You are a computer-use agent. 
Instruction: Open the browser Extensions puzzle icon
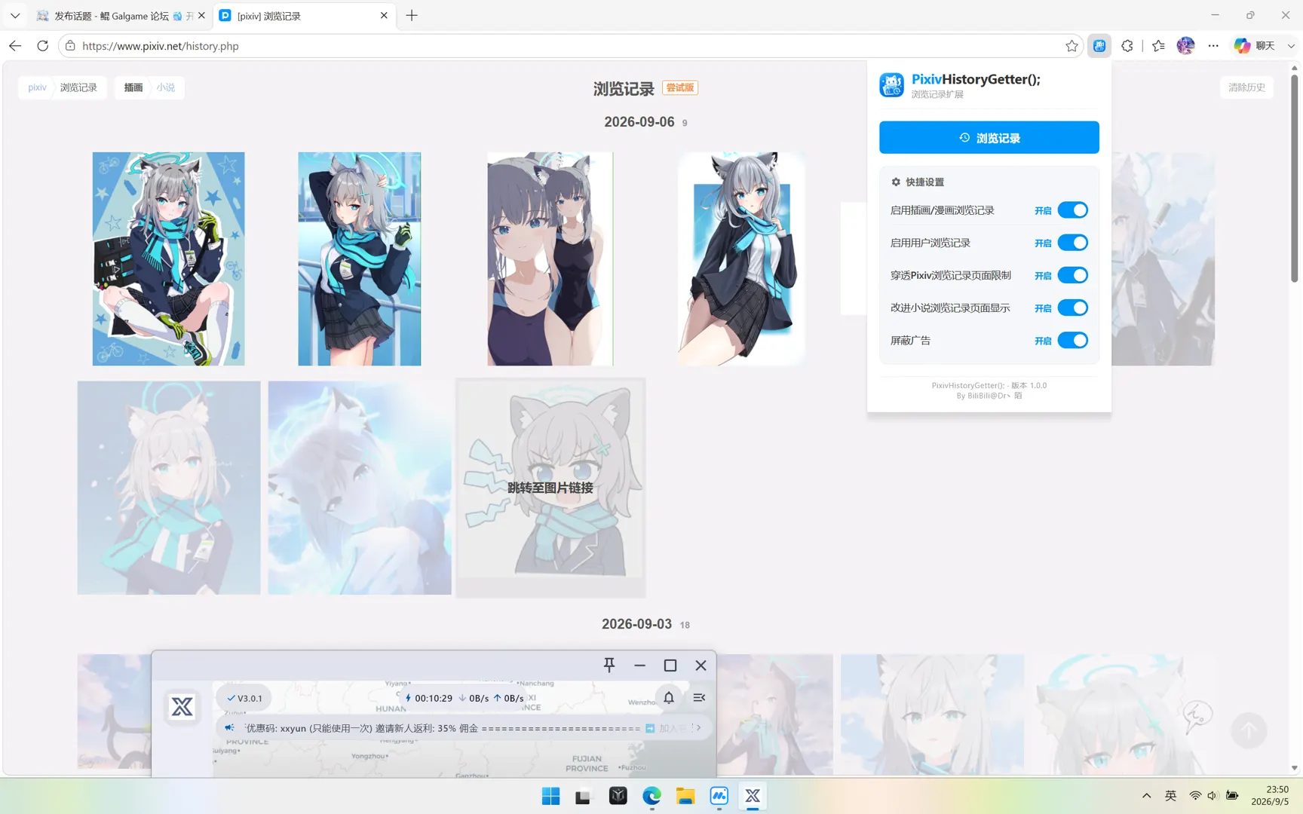[x=1127, y=46]
